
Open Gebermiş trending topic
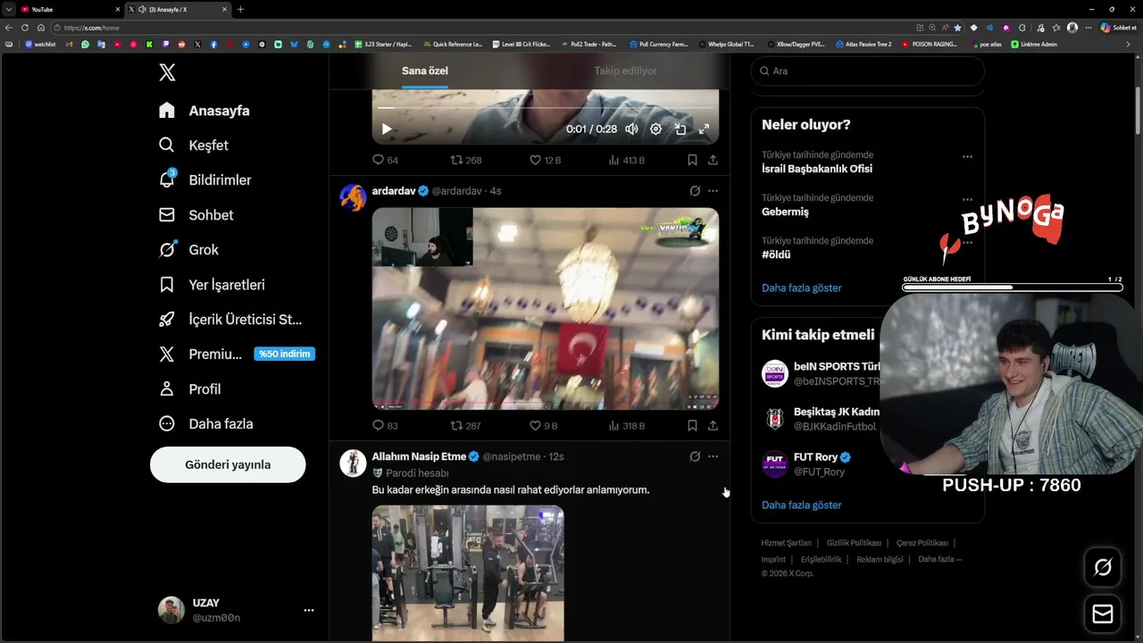(785, 212)
